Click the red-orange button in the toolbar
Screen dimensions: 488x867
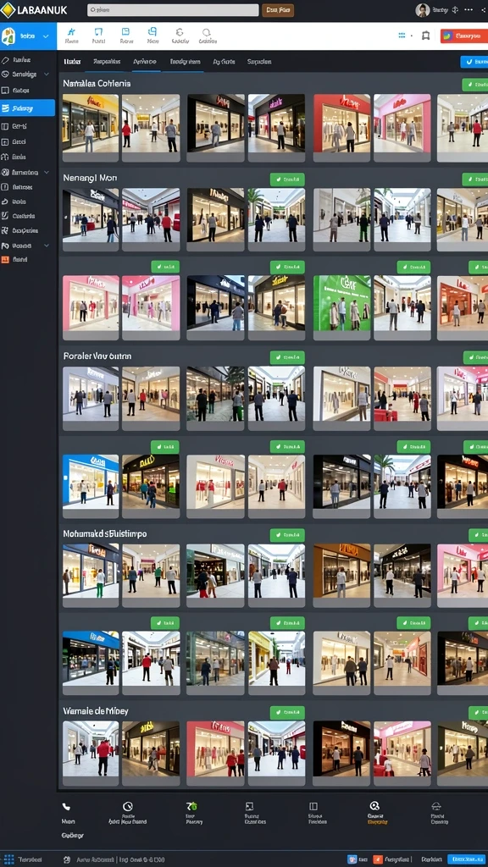pyautogui.click(x=463, y=36)
